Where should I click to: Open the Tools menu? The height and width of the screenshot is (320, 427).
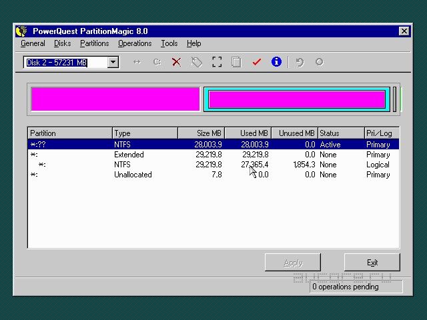(x=169, y=43)
